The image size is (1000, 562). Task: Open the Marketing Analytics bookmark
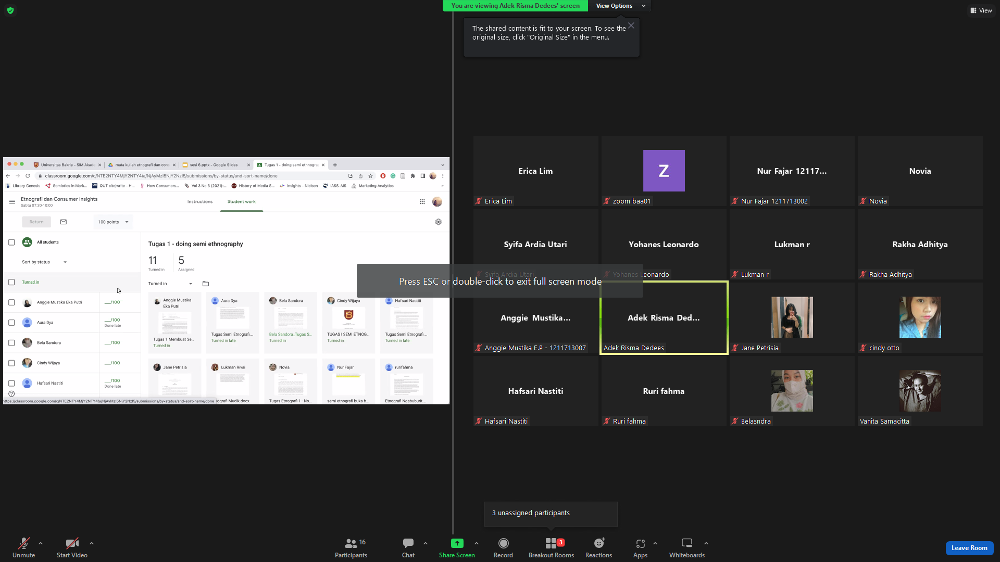372,186
